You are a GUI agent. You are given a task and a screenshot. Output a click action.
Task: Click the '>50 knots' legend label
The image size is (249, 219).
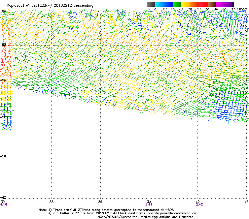click(239, 9)
